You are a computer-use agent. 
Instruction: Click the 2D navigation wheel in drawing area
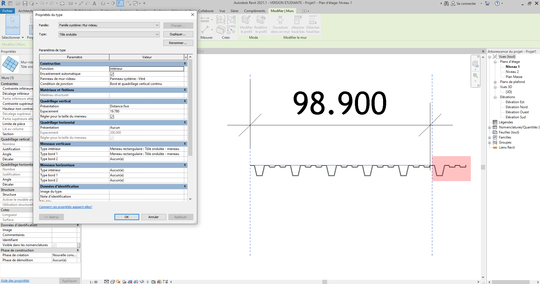(x=475, y=64)
